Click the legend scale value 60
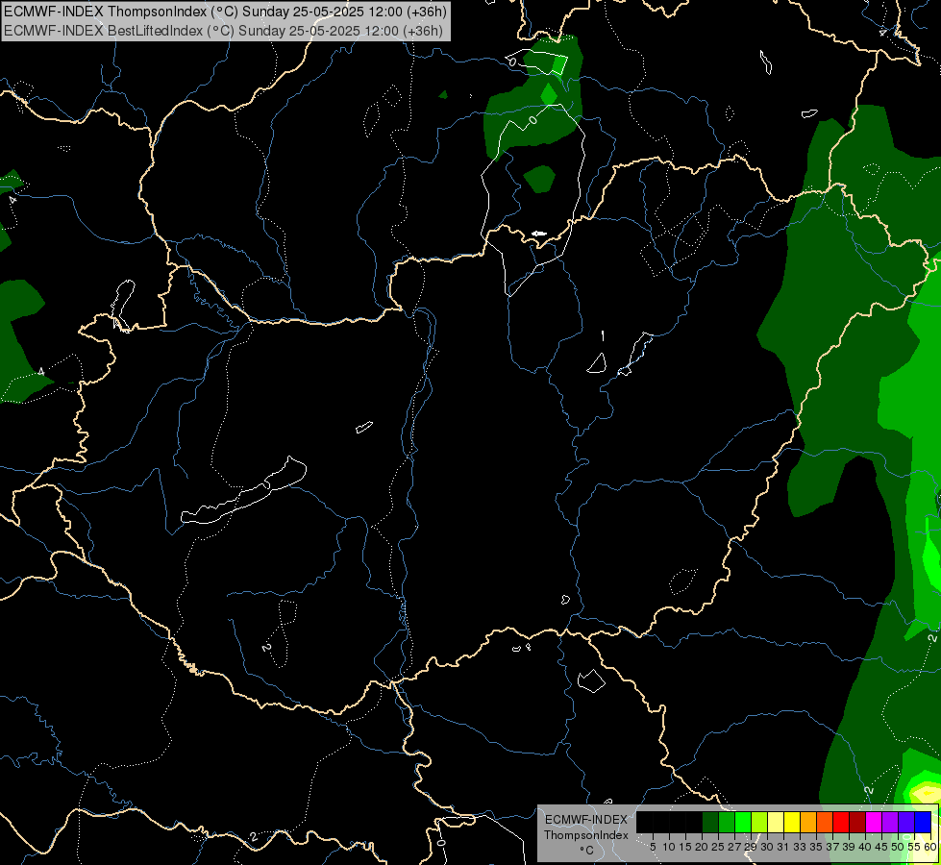The image size is (941, 865). point(930,847)
